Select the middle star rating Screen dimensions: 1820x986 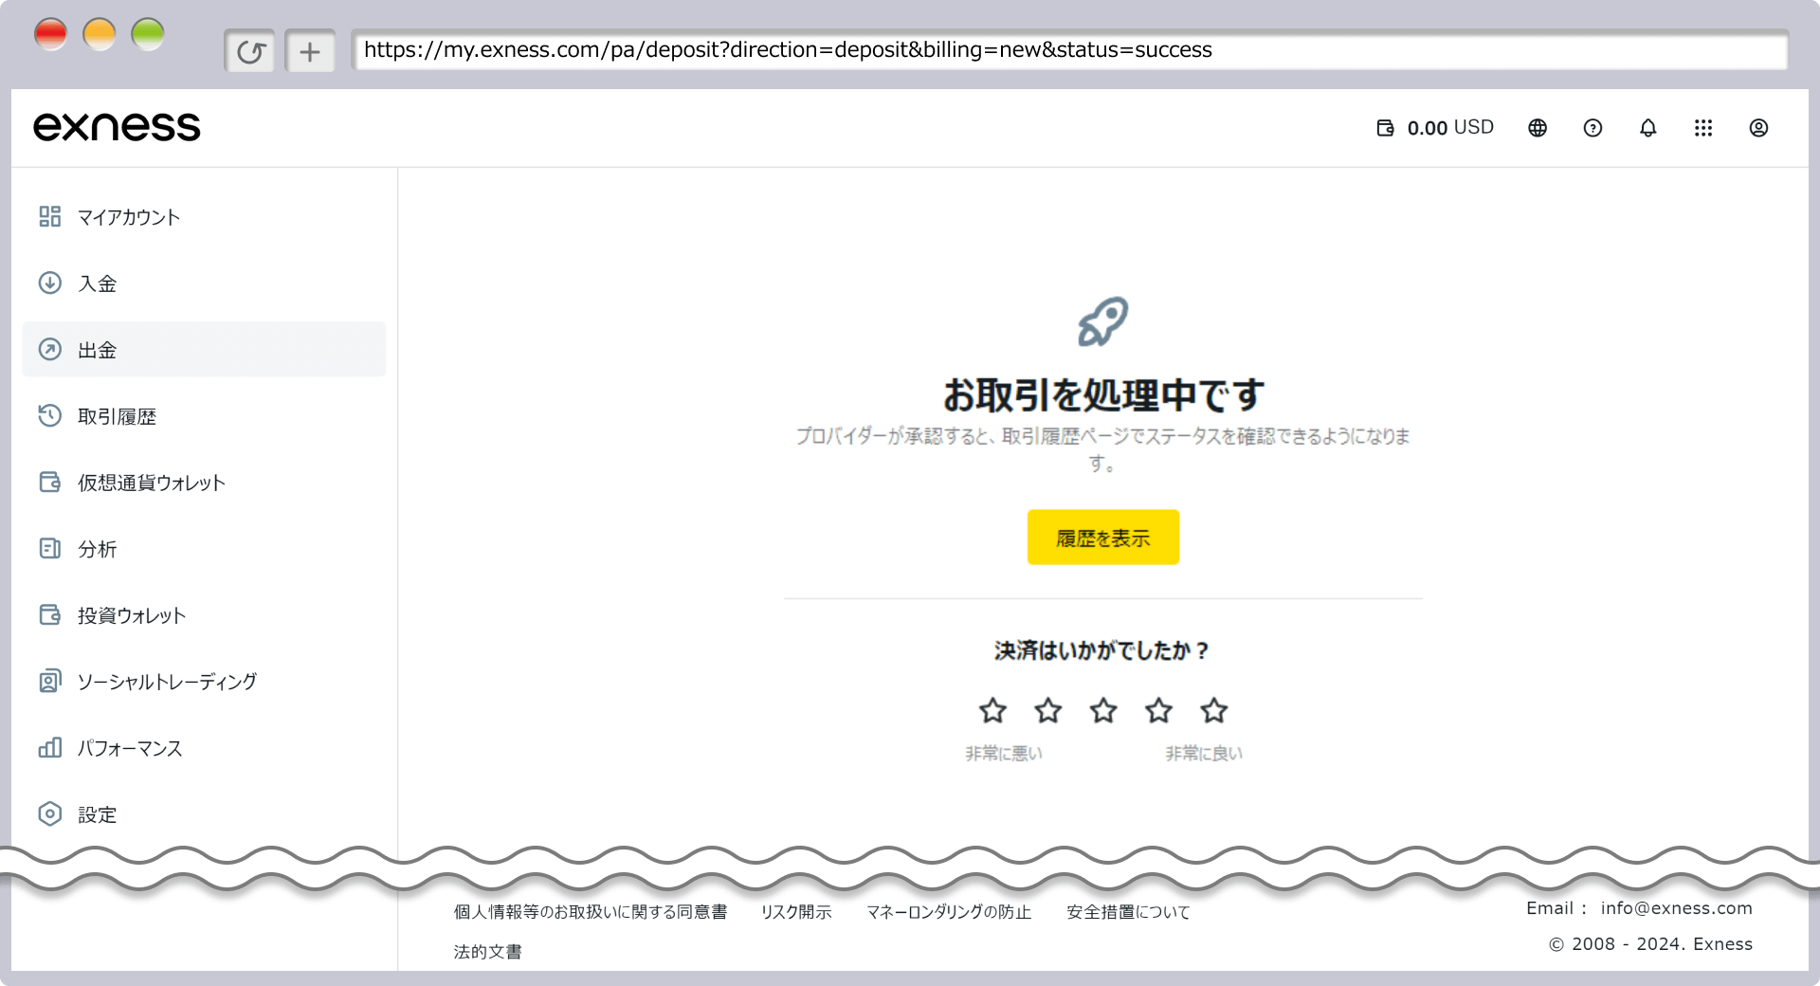(x=1102, y=710)
